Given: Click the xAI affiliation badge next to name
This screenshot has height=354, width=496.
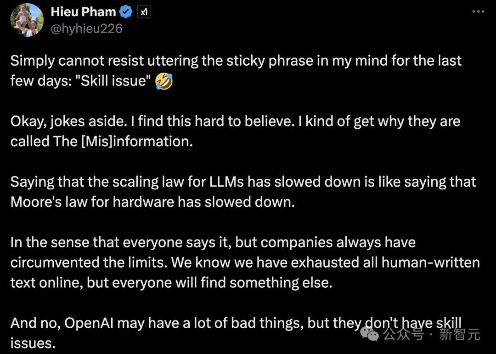Looking at the screenshot, I should pos(144,12).
